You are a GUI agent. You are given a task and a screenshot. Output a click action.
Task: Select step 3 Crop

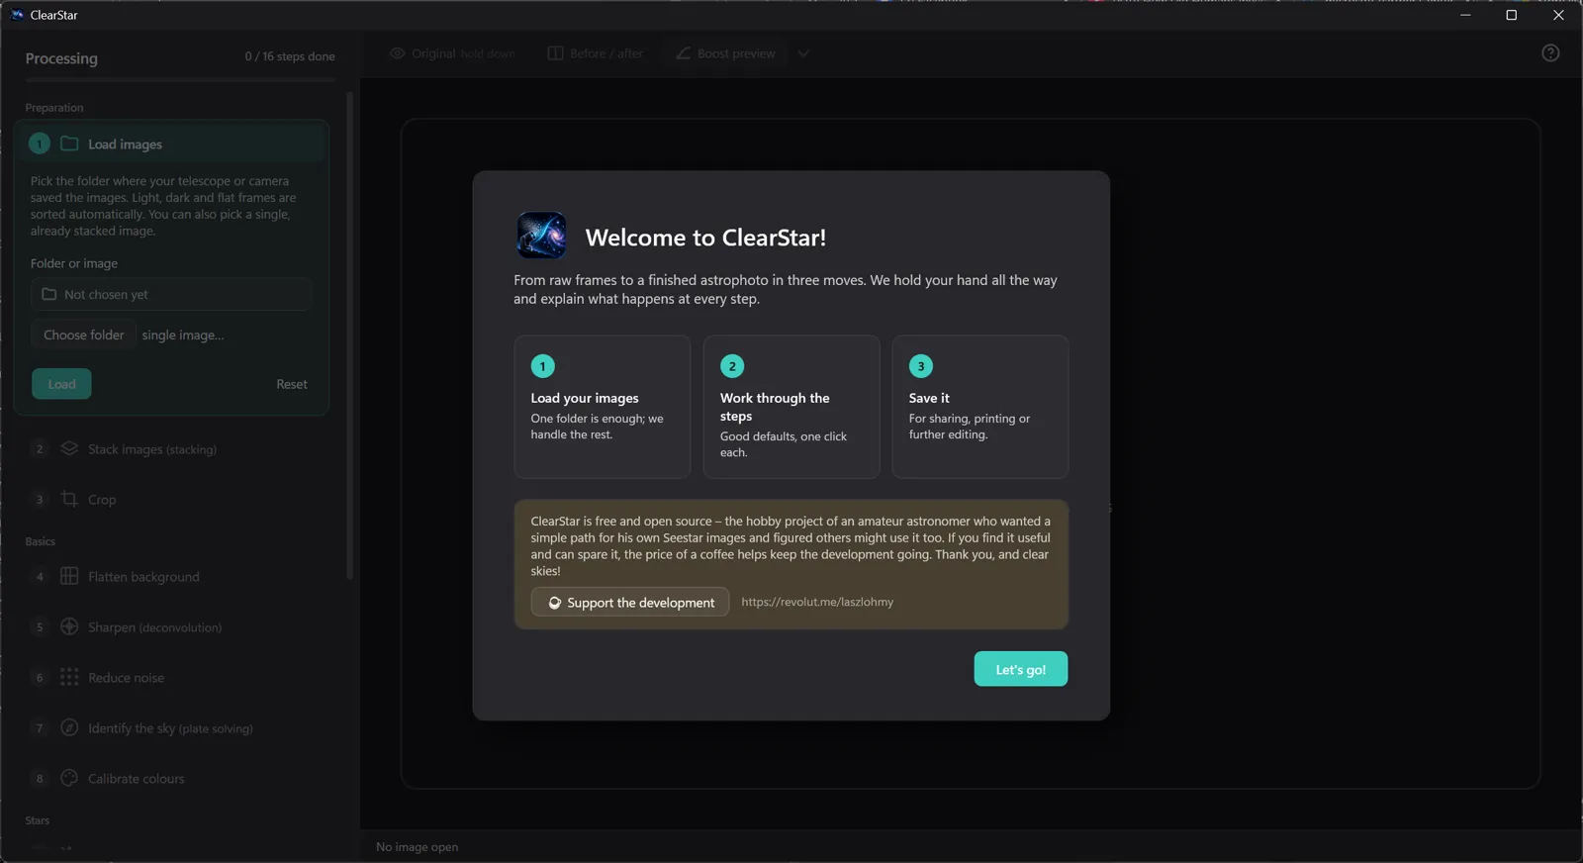(172, 499)
